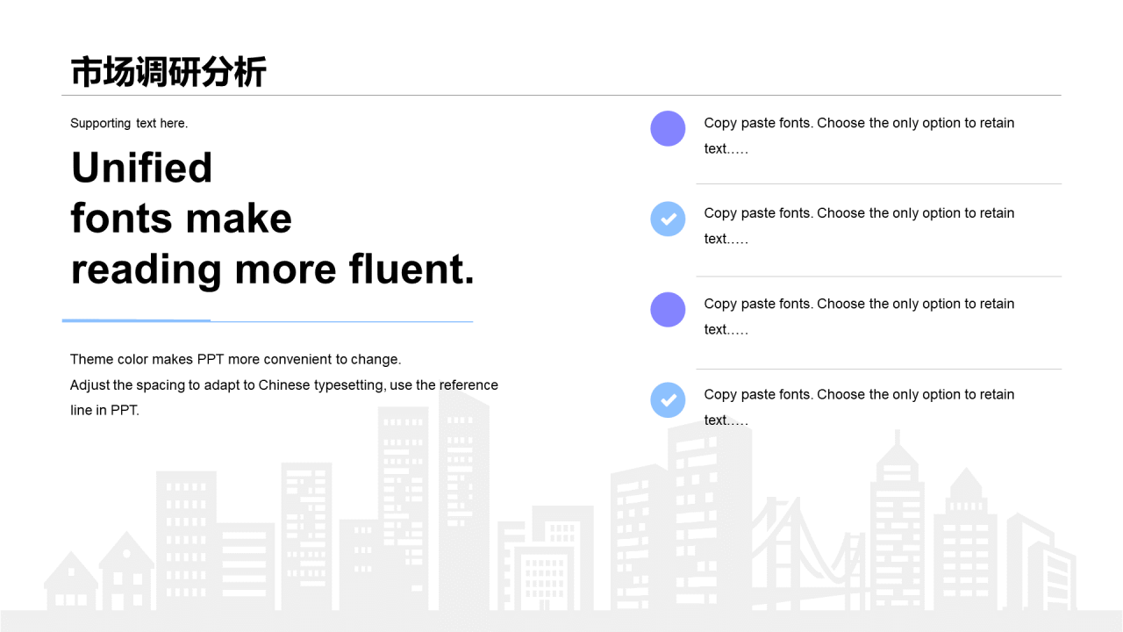Select the separator line below the third list item

878,369
